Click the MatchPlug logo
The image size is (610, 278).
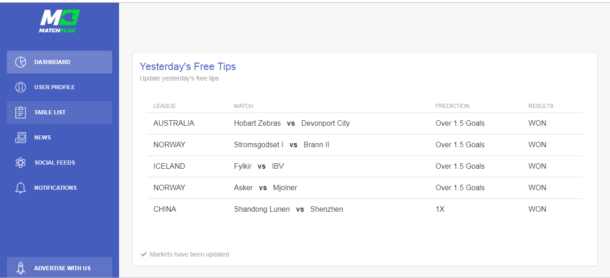pyautogui.click(x=60, y=21)
